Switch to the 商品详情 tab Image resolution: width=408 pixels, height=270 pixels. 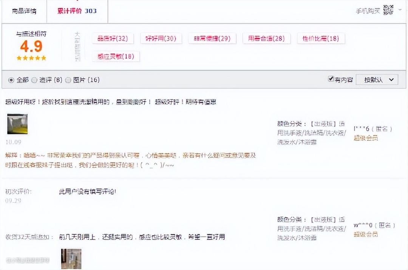(x=24, y=11)
